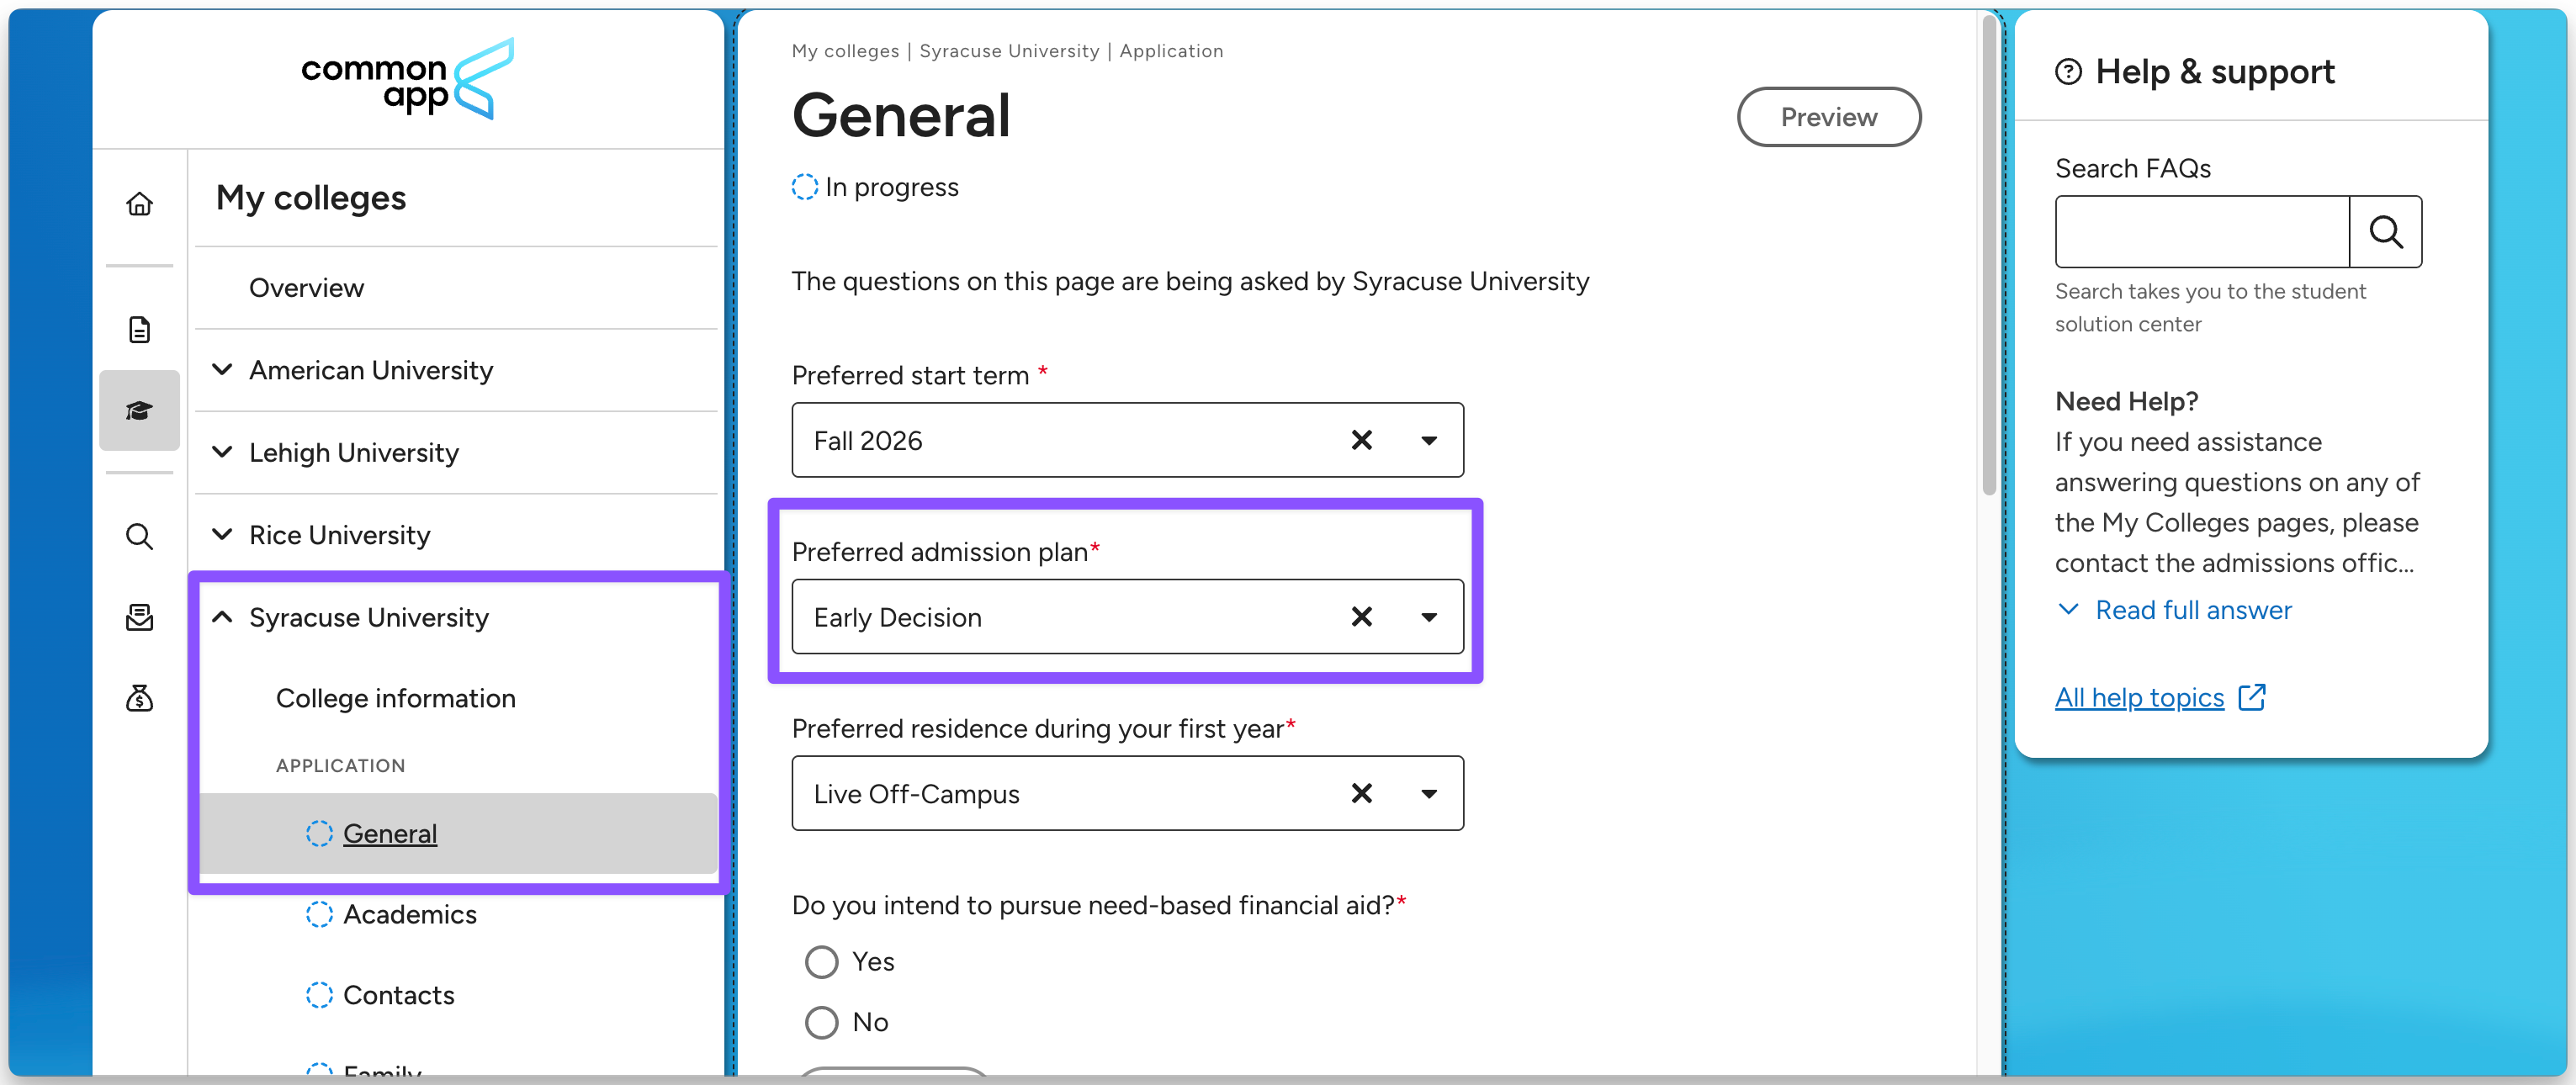Click the Early Decision combo box text
Screen dimensions: 2576x1085
897,617
